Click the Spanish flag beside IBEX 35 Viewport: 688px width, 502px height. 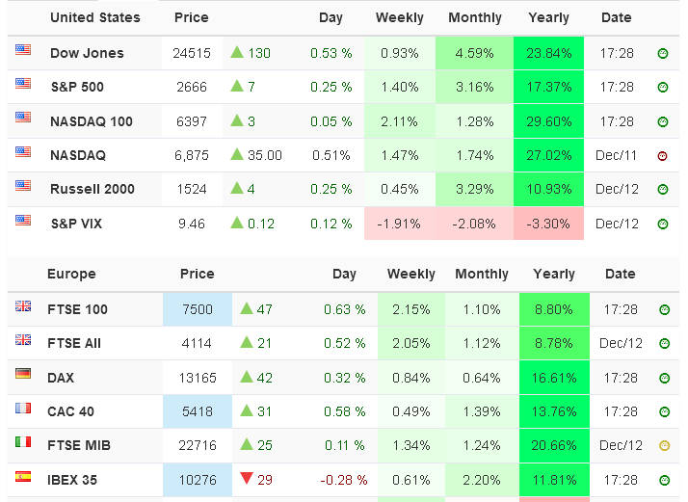23,476
